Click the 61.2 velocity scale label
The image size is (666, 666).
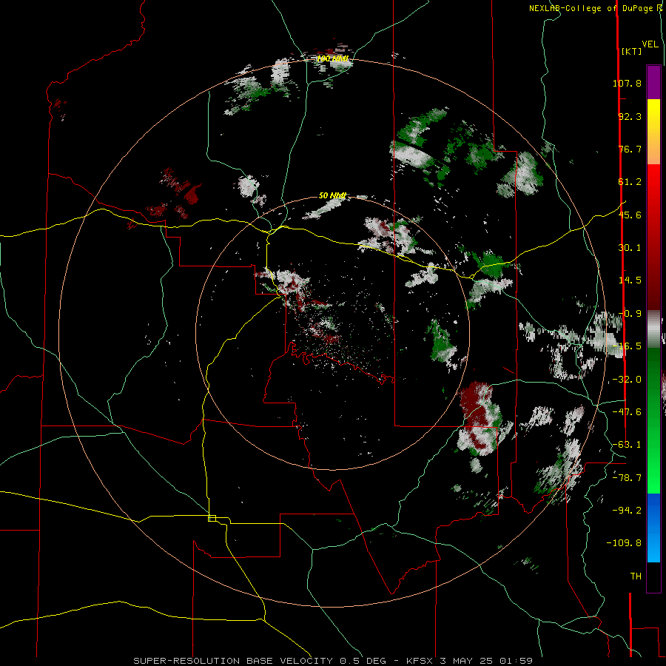(630, 182)
